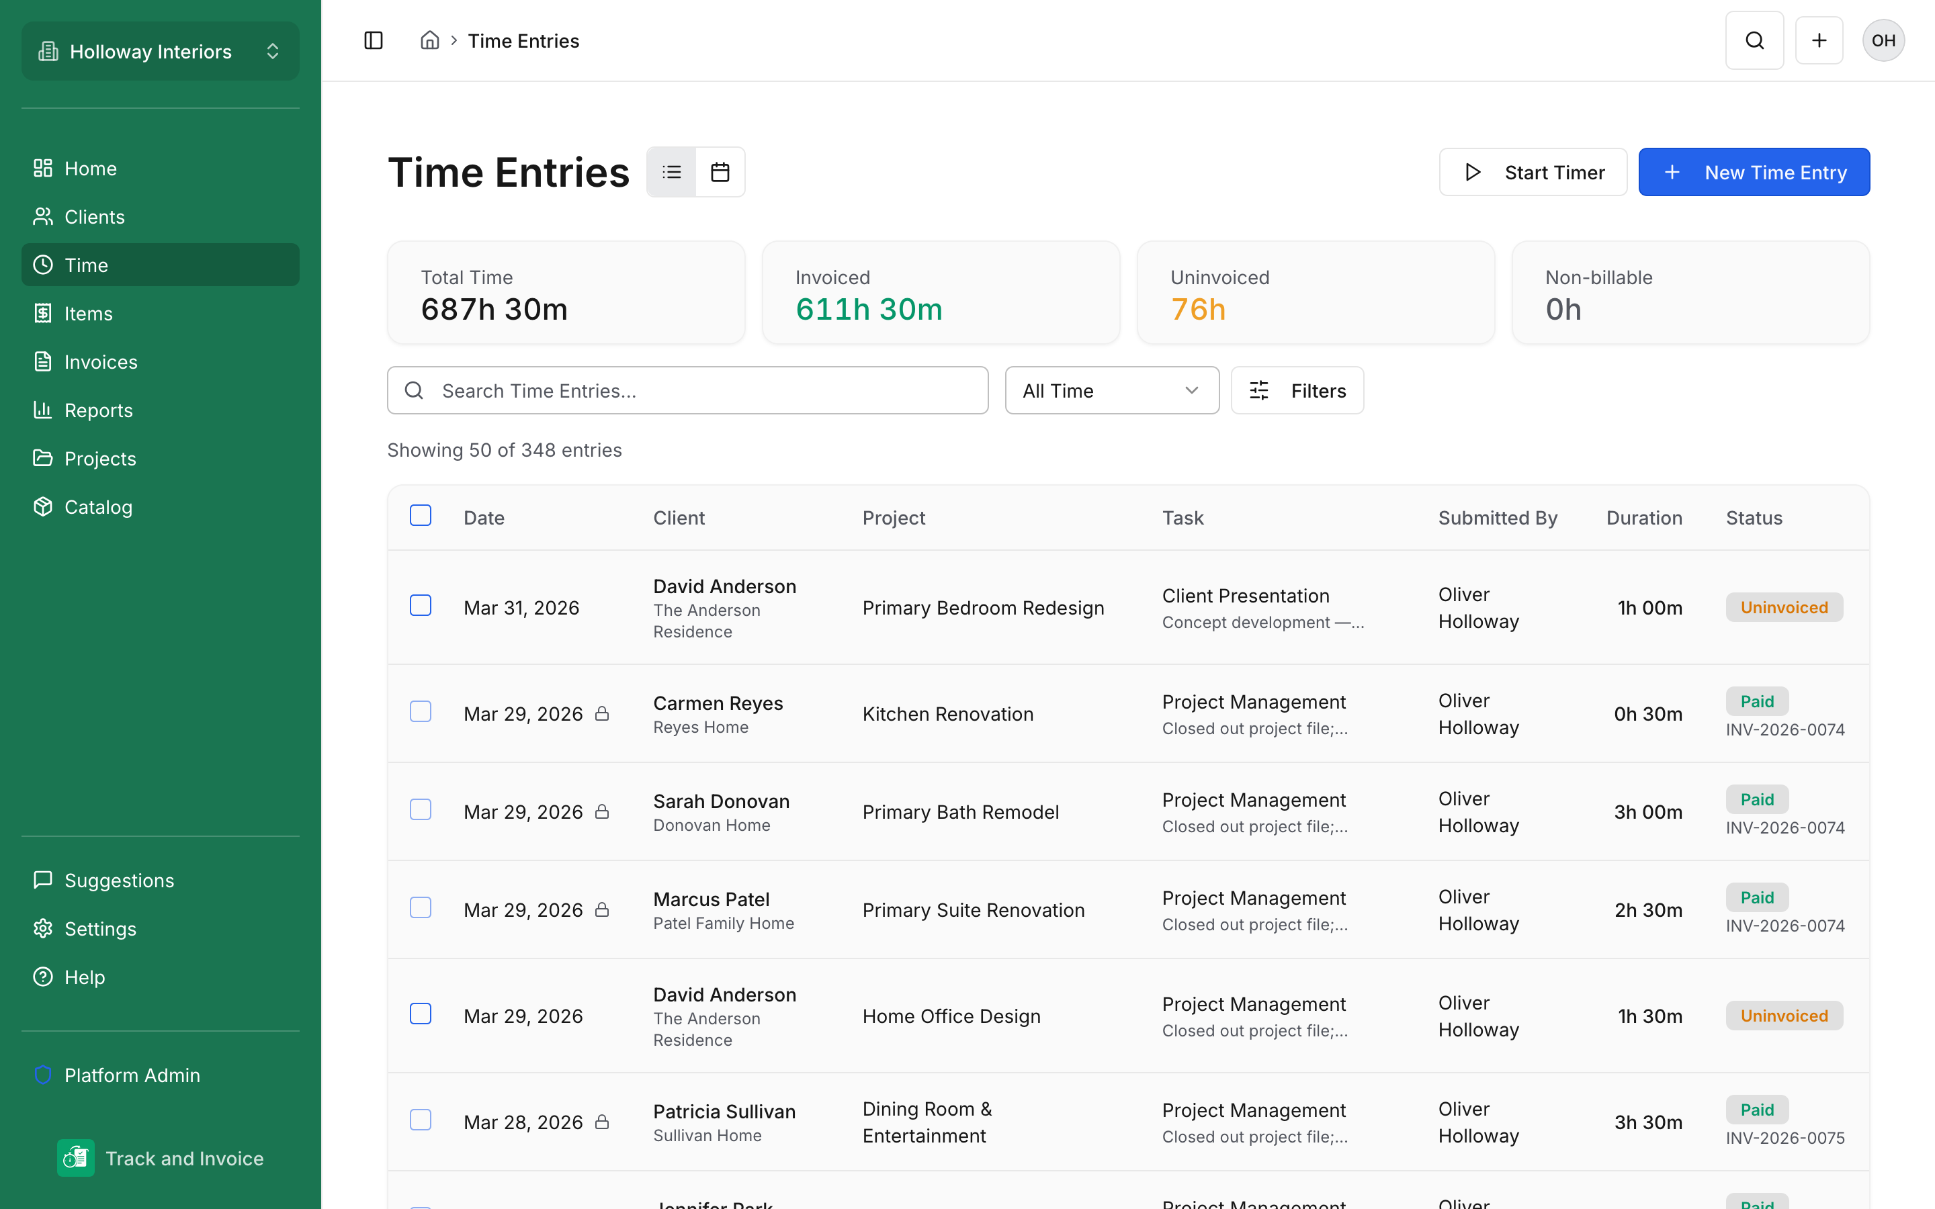
Task: Click Time Entries breadcrumb label
Action: 523,41
